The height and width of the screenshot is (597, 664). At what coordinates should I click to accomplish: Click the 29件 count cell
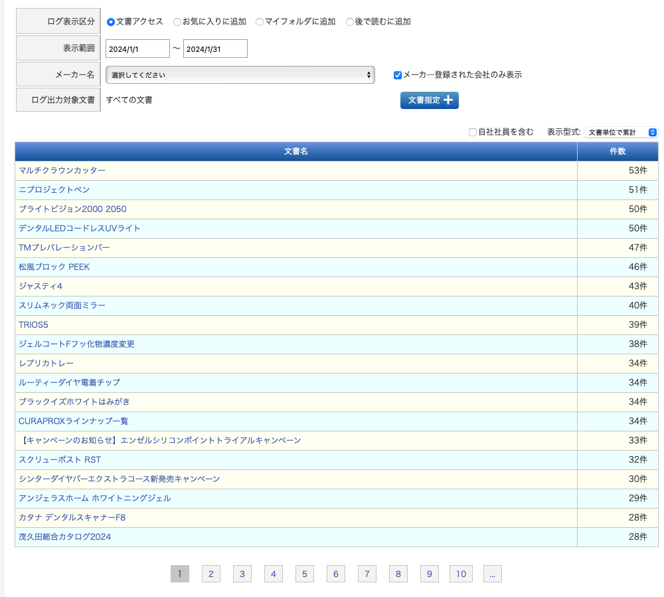pos(618,498)
